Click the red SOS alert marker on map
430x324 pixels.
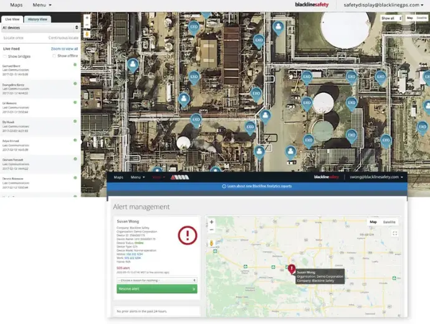(291, 269)
